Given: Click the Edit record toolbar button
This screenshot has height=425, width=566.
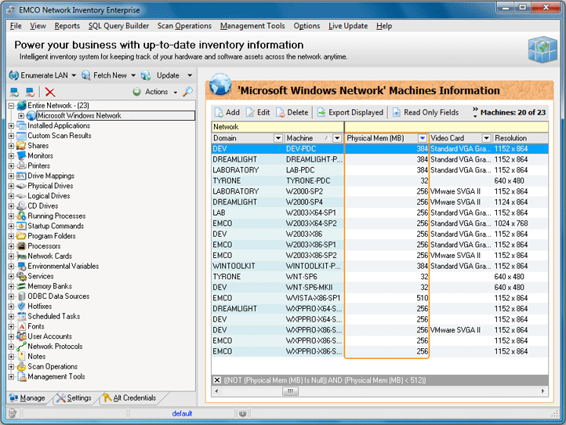Looking at the screenshot, I should click(257, 112).
